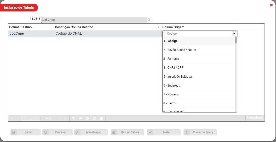
Task: Close the Inclusão de Tabela dialog
Action: [x=271, y=5]
